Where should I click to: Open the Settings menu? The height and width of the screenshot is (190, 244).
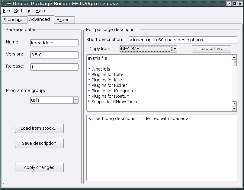23,11
